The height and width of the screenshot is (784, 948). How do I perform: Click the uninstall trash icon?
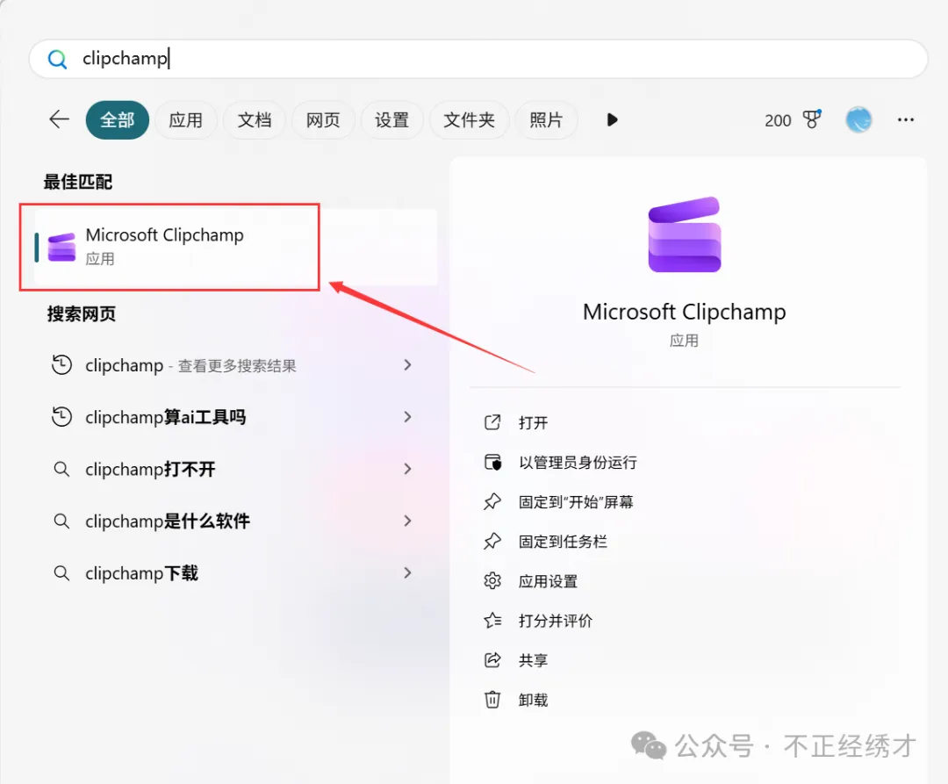pyautogui.click(x=492, y=700)
